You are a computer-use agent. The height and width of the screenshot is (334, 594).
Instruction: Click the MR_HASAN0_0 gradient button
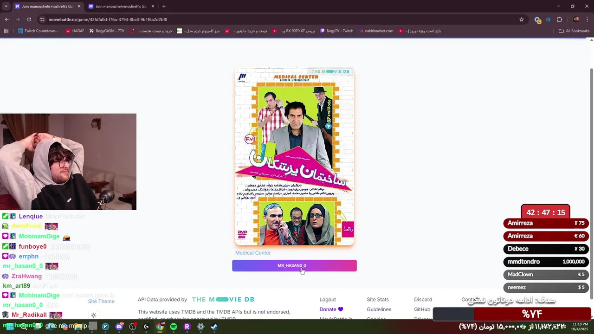[294, 265]
